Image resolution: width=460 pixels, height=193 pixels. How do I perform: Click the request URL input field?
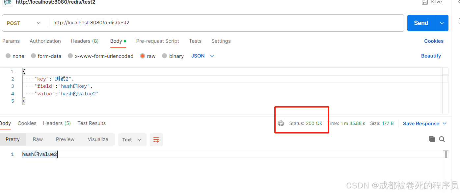click(x=226, y=23)
